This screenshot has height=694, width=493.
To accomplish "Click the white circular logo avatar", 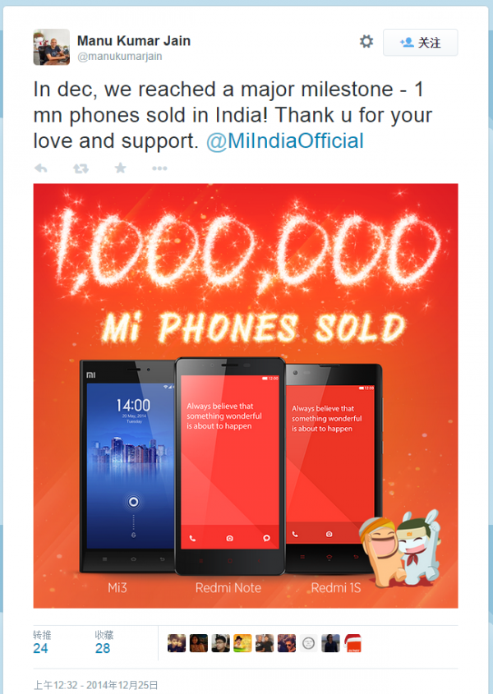I will pyautogui.click(x=308, y=643).
